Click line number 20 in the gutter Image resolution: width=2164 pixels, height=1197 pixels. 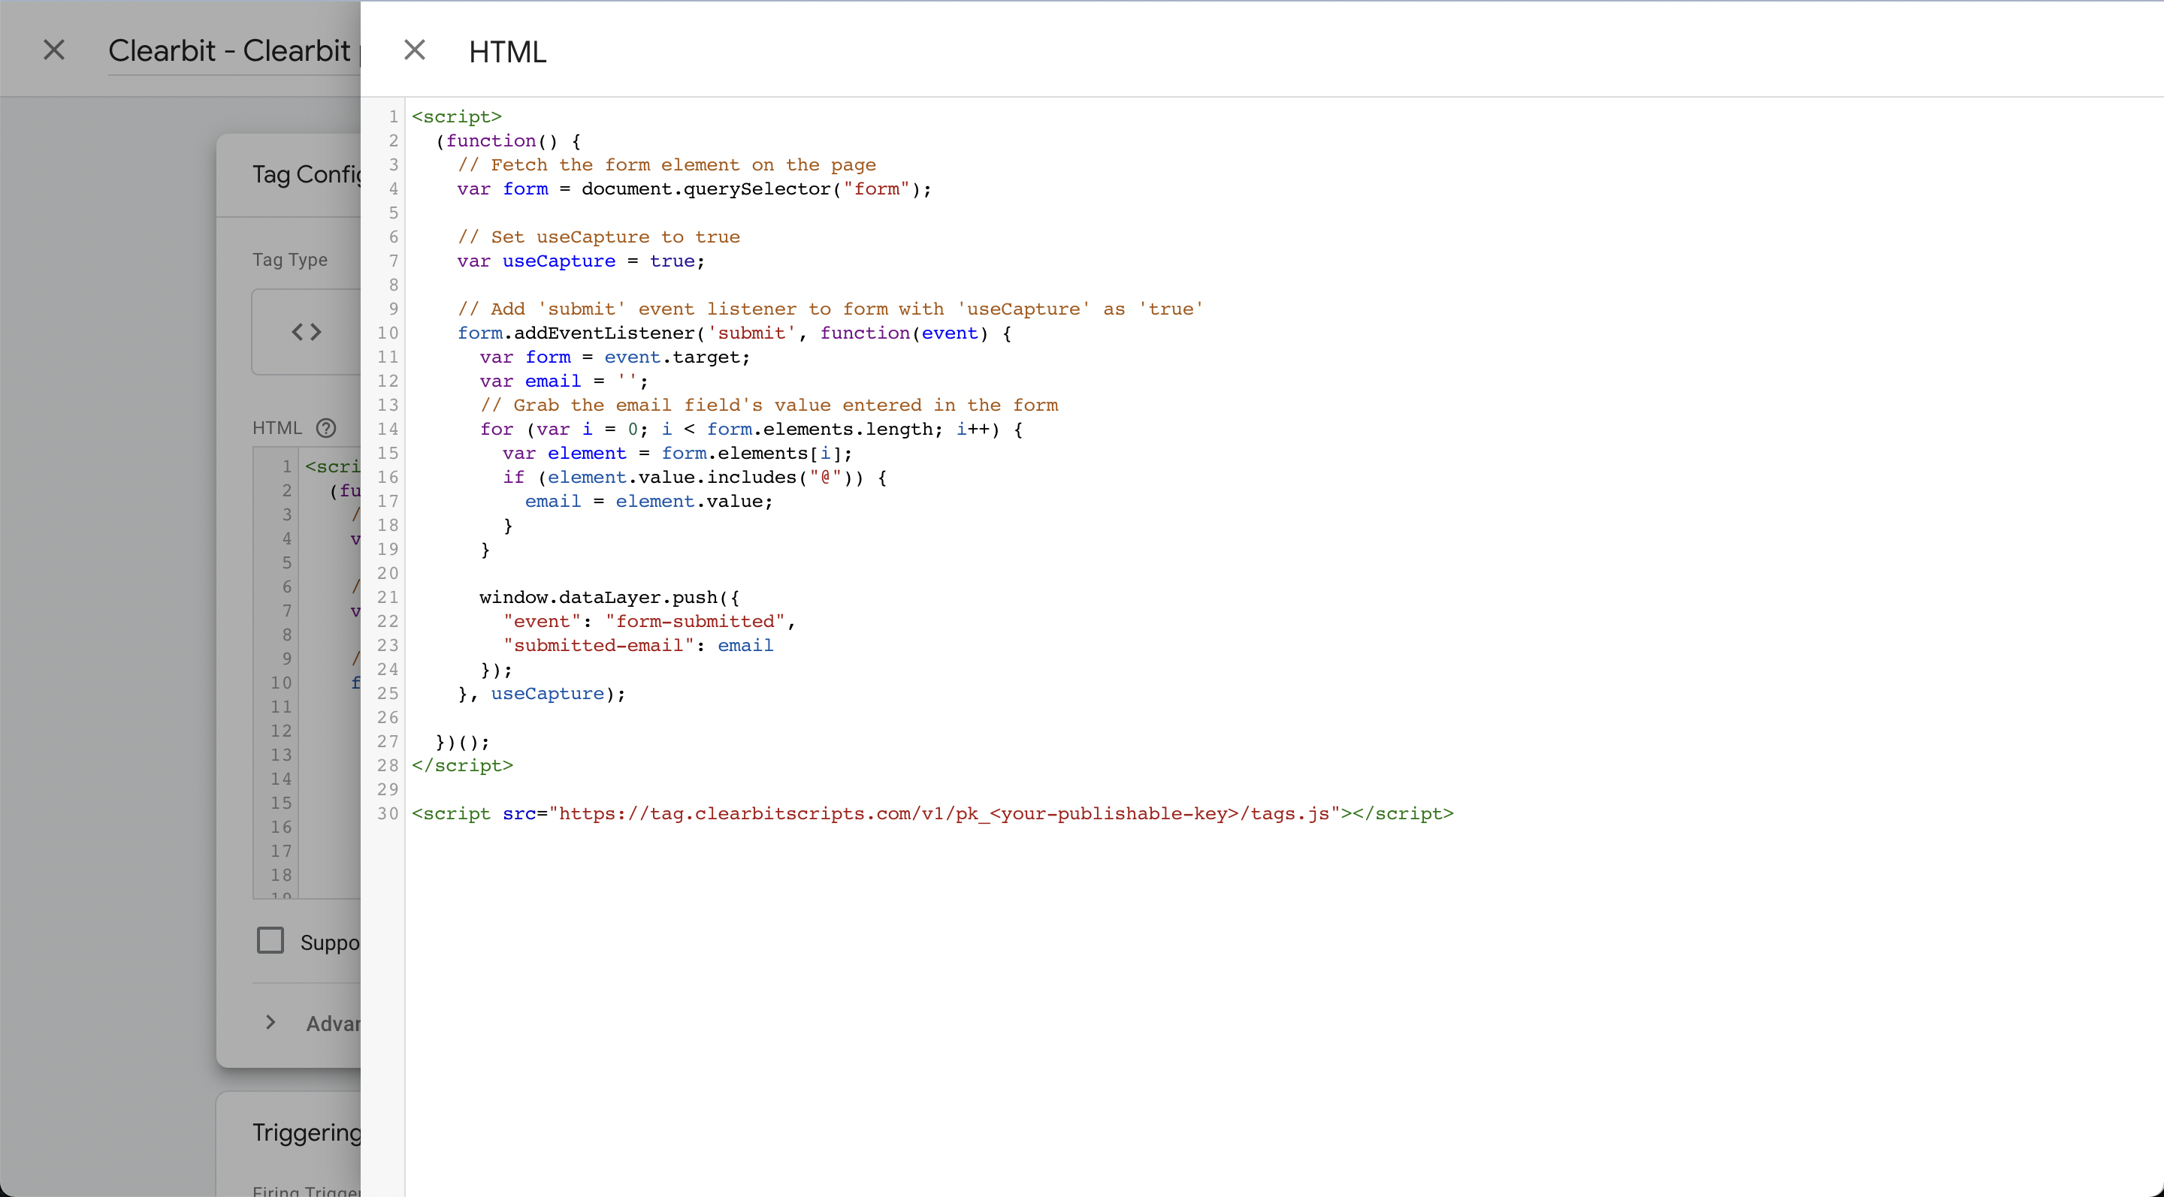click(387, 574)
